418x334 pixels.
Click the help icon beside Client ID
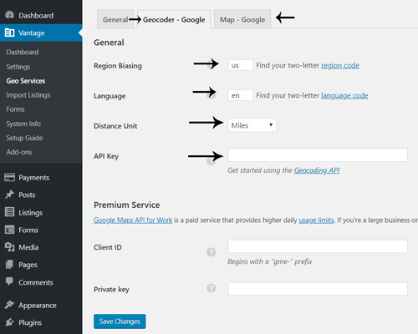(x=211, y=252)
